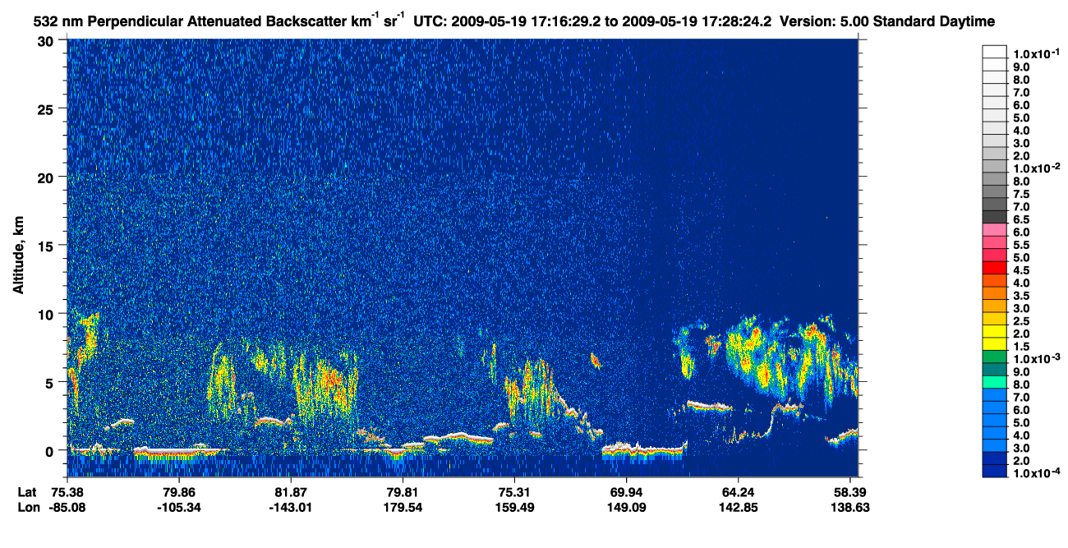Click longitude value 159.49
This screenshot has height=548, width=1068.
pyautogui.click(x=513, y=508)
